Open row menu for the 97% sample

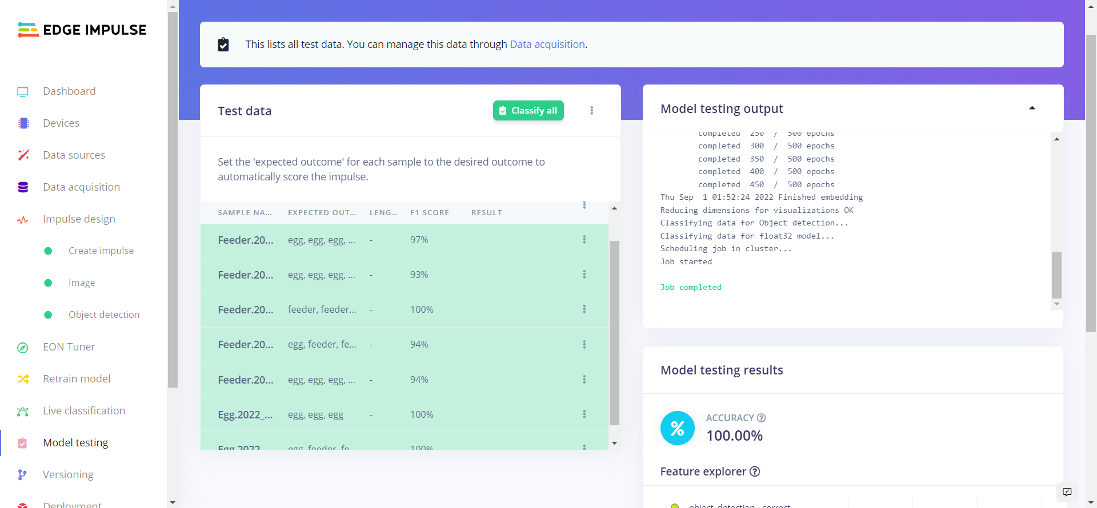click(x=584, y=240)
